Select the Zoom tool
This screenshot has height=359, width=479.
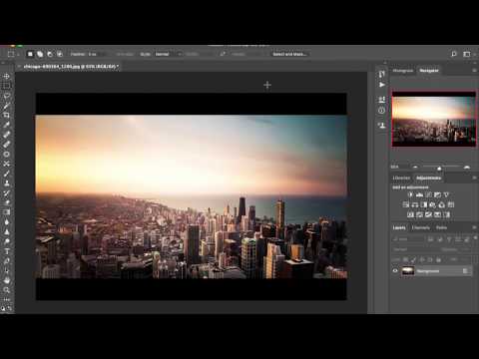6,290
